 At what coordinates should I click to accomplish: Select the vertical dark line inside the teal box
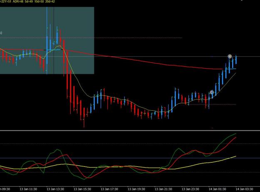click(x=54, y=40)
